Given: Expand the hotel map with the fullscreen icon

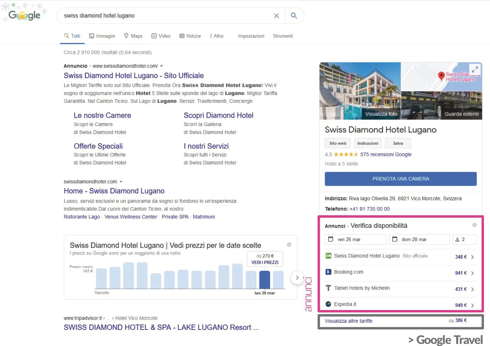Looking at the screenshot, I should point(475,70).
